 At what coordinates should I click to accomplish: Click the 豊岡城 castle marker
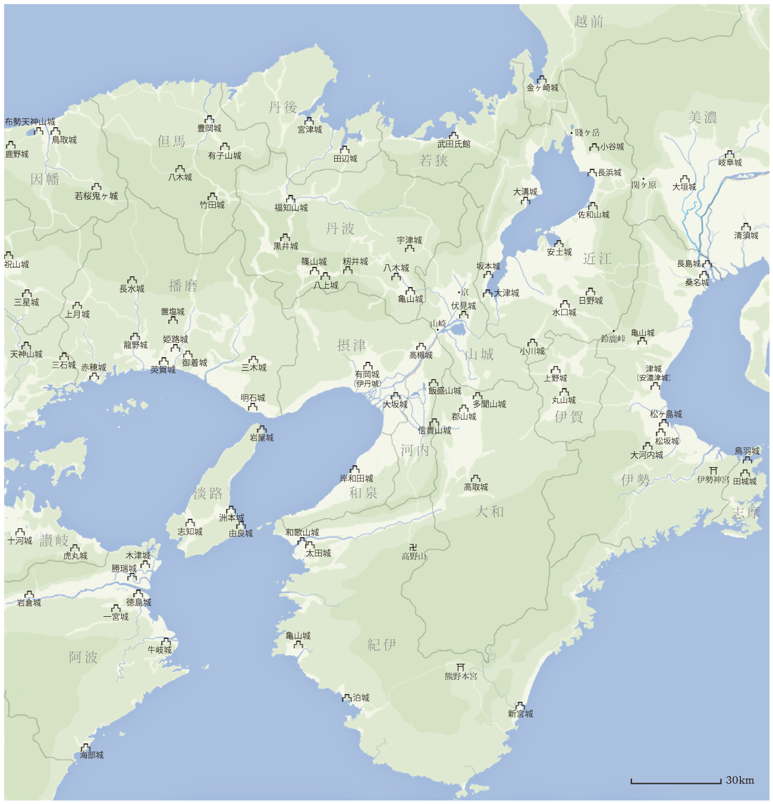point(209,119)
